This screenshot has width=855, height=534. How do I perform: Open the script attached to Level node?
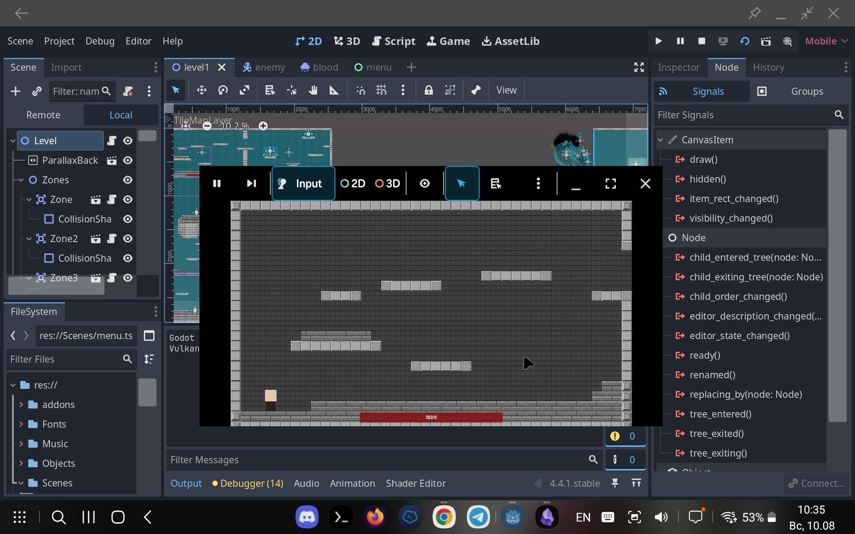112,141
